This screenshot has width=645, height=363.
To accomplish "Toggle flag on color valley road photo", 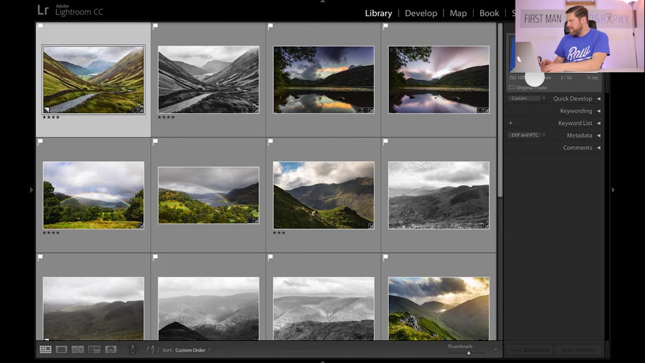I will click(x=40, y=26).
